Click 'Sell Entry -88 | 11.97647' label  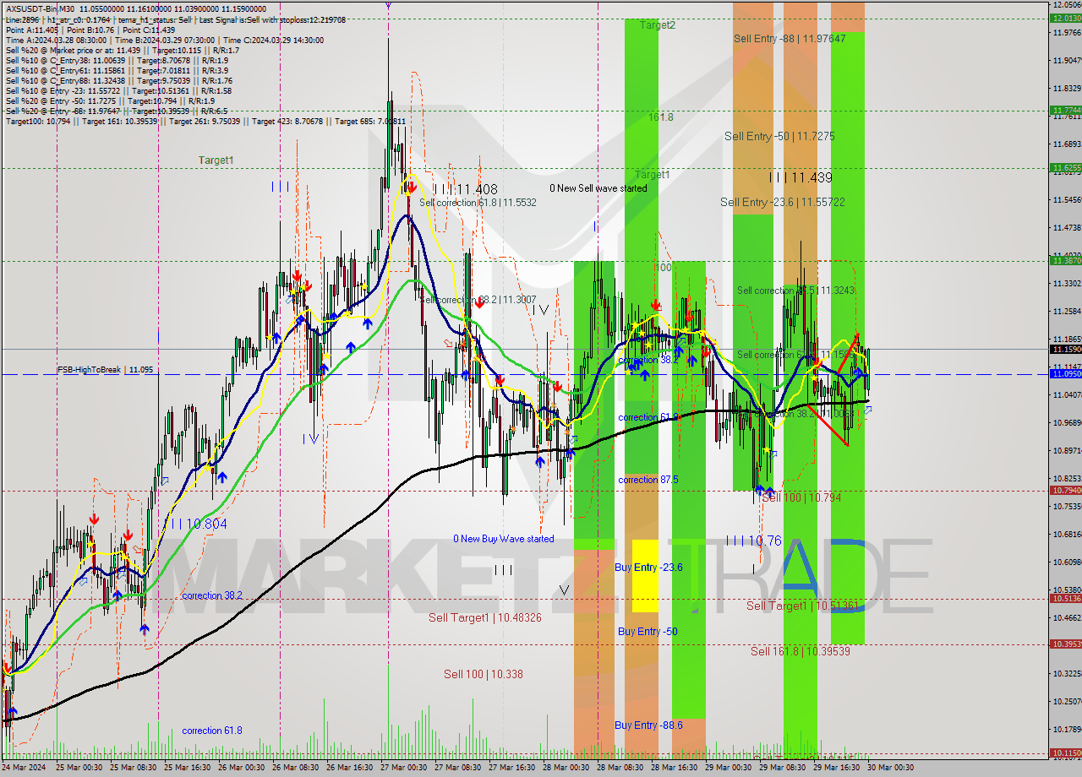(790, 38)
